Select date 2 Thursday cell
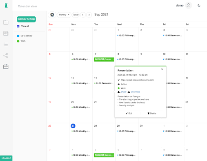Screen dimensions: 207x161 click(x=150, y=39)
